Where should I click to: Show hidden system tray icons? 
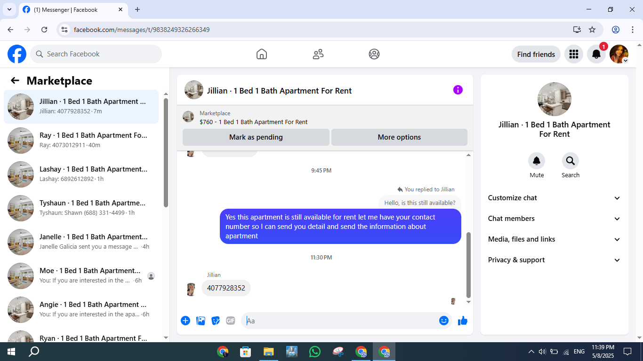[531, 352]
